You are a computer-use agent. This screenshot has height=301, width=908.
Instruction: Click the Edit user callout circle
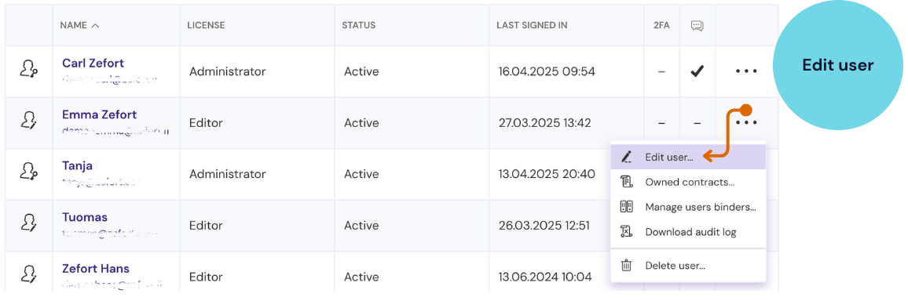837,65
